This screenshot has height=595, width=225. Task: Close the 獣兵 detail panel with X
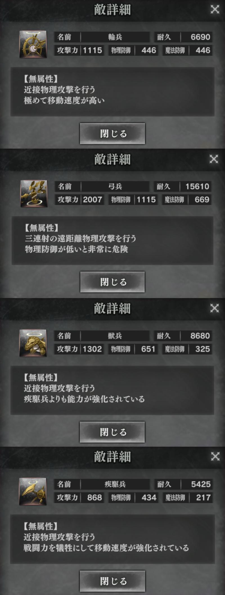click(214, 308)
